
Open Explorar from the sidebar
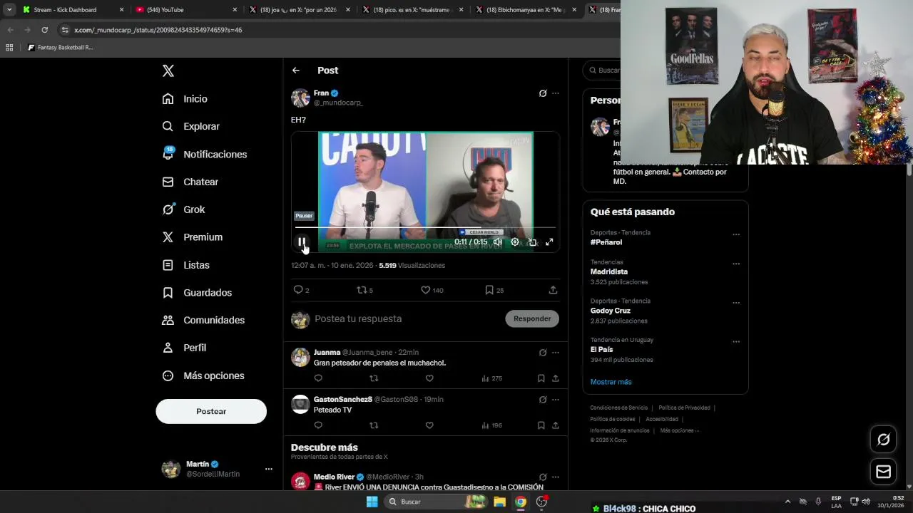190,126
